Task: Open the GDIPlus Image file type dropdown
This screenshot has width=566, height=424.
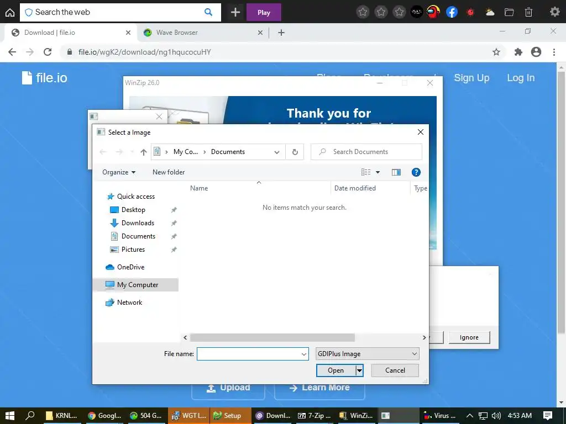Action: click(x=367, y=354)
